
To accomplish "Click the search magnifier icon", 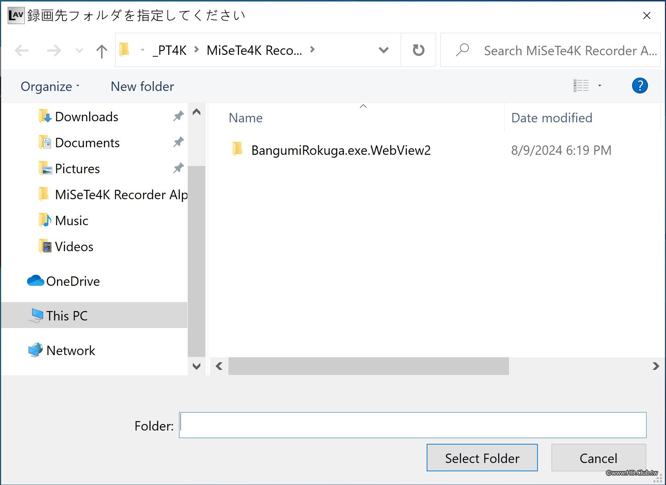I will click(462, 50).
